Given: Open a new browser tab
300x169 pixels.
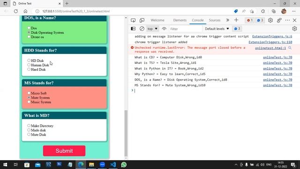Looking at the screenshot, I should tap(67, 3).
